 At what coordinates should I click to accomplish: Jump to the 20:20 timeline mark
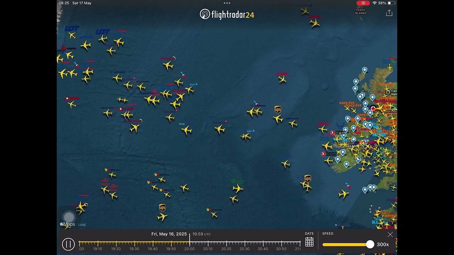click(x=226, y=249)
